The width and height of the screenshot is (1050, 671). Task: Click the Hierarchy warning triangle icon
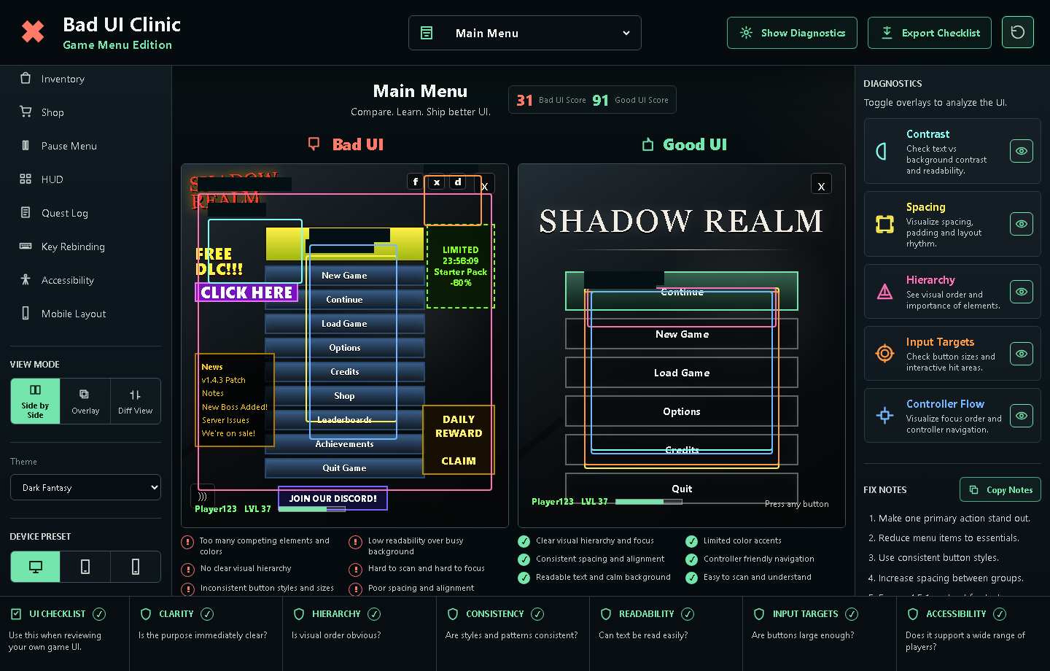pyautogui.click(x=884, y=292)
